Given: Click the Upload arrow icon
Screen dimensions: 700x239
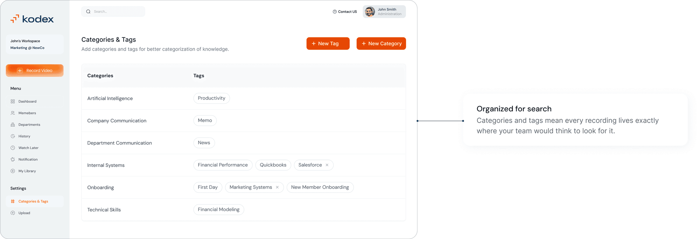Looking at the screenshot, I should tap(13, 213).
